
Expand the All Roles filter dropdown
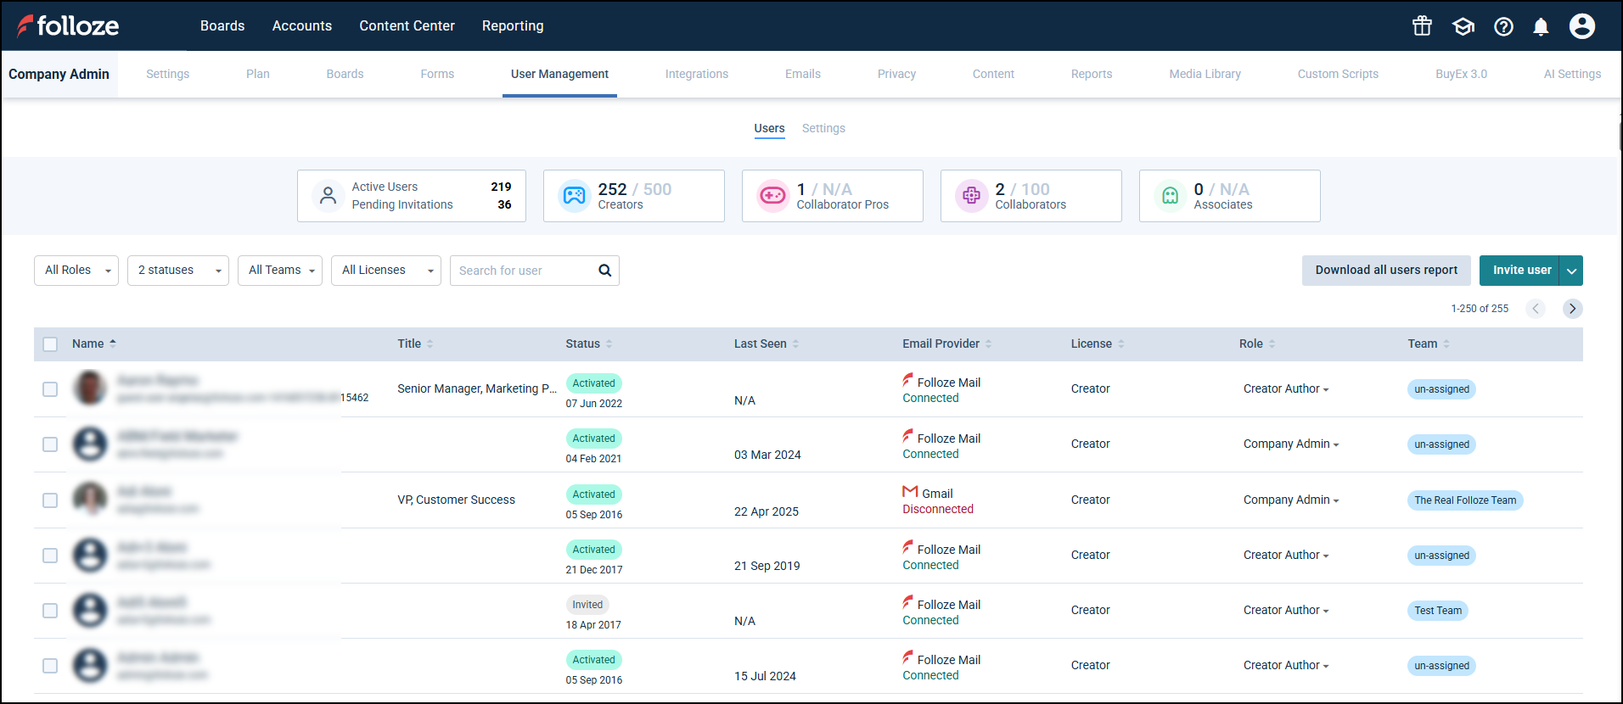pyautogui.click(x=76, y=271)
